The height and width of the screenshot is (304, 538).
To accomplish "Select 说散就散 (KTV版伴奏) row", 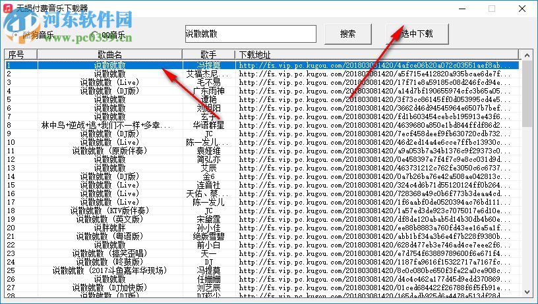I will tap(262, 211).
